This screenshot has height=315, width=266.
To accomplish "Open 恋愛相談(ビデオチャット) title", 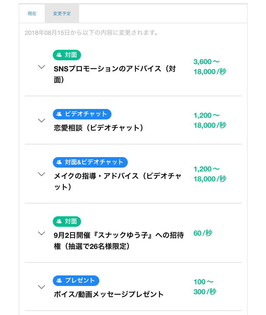I will (98, 128).
